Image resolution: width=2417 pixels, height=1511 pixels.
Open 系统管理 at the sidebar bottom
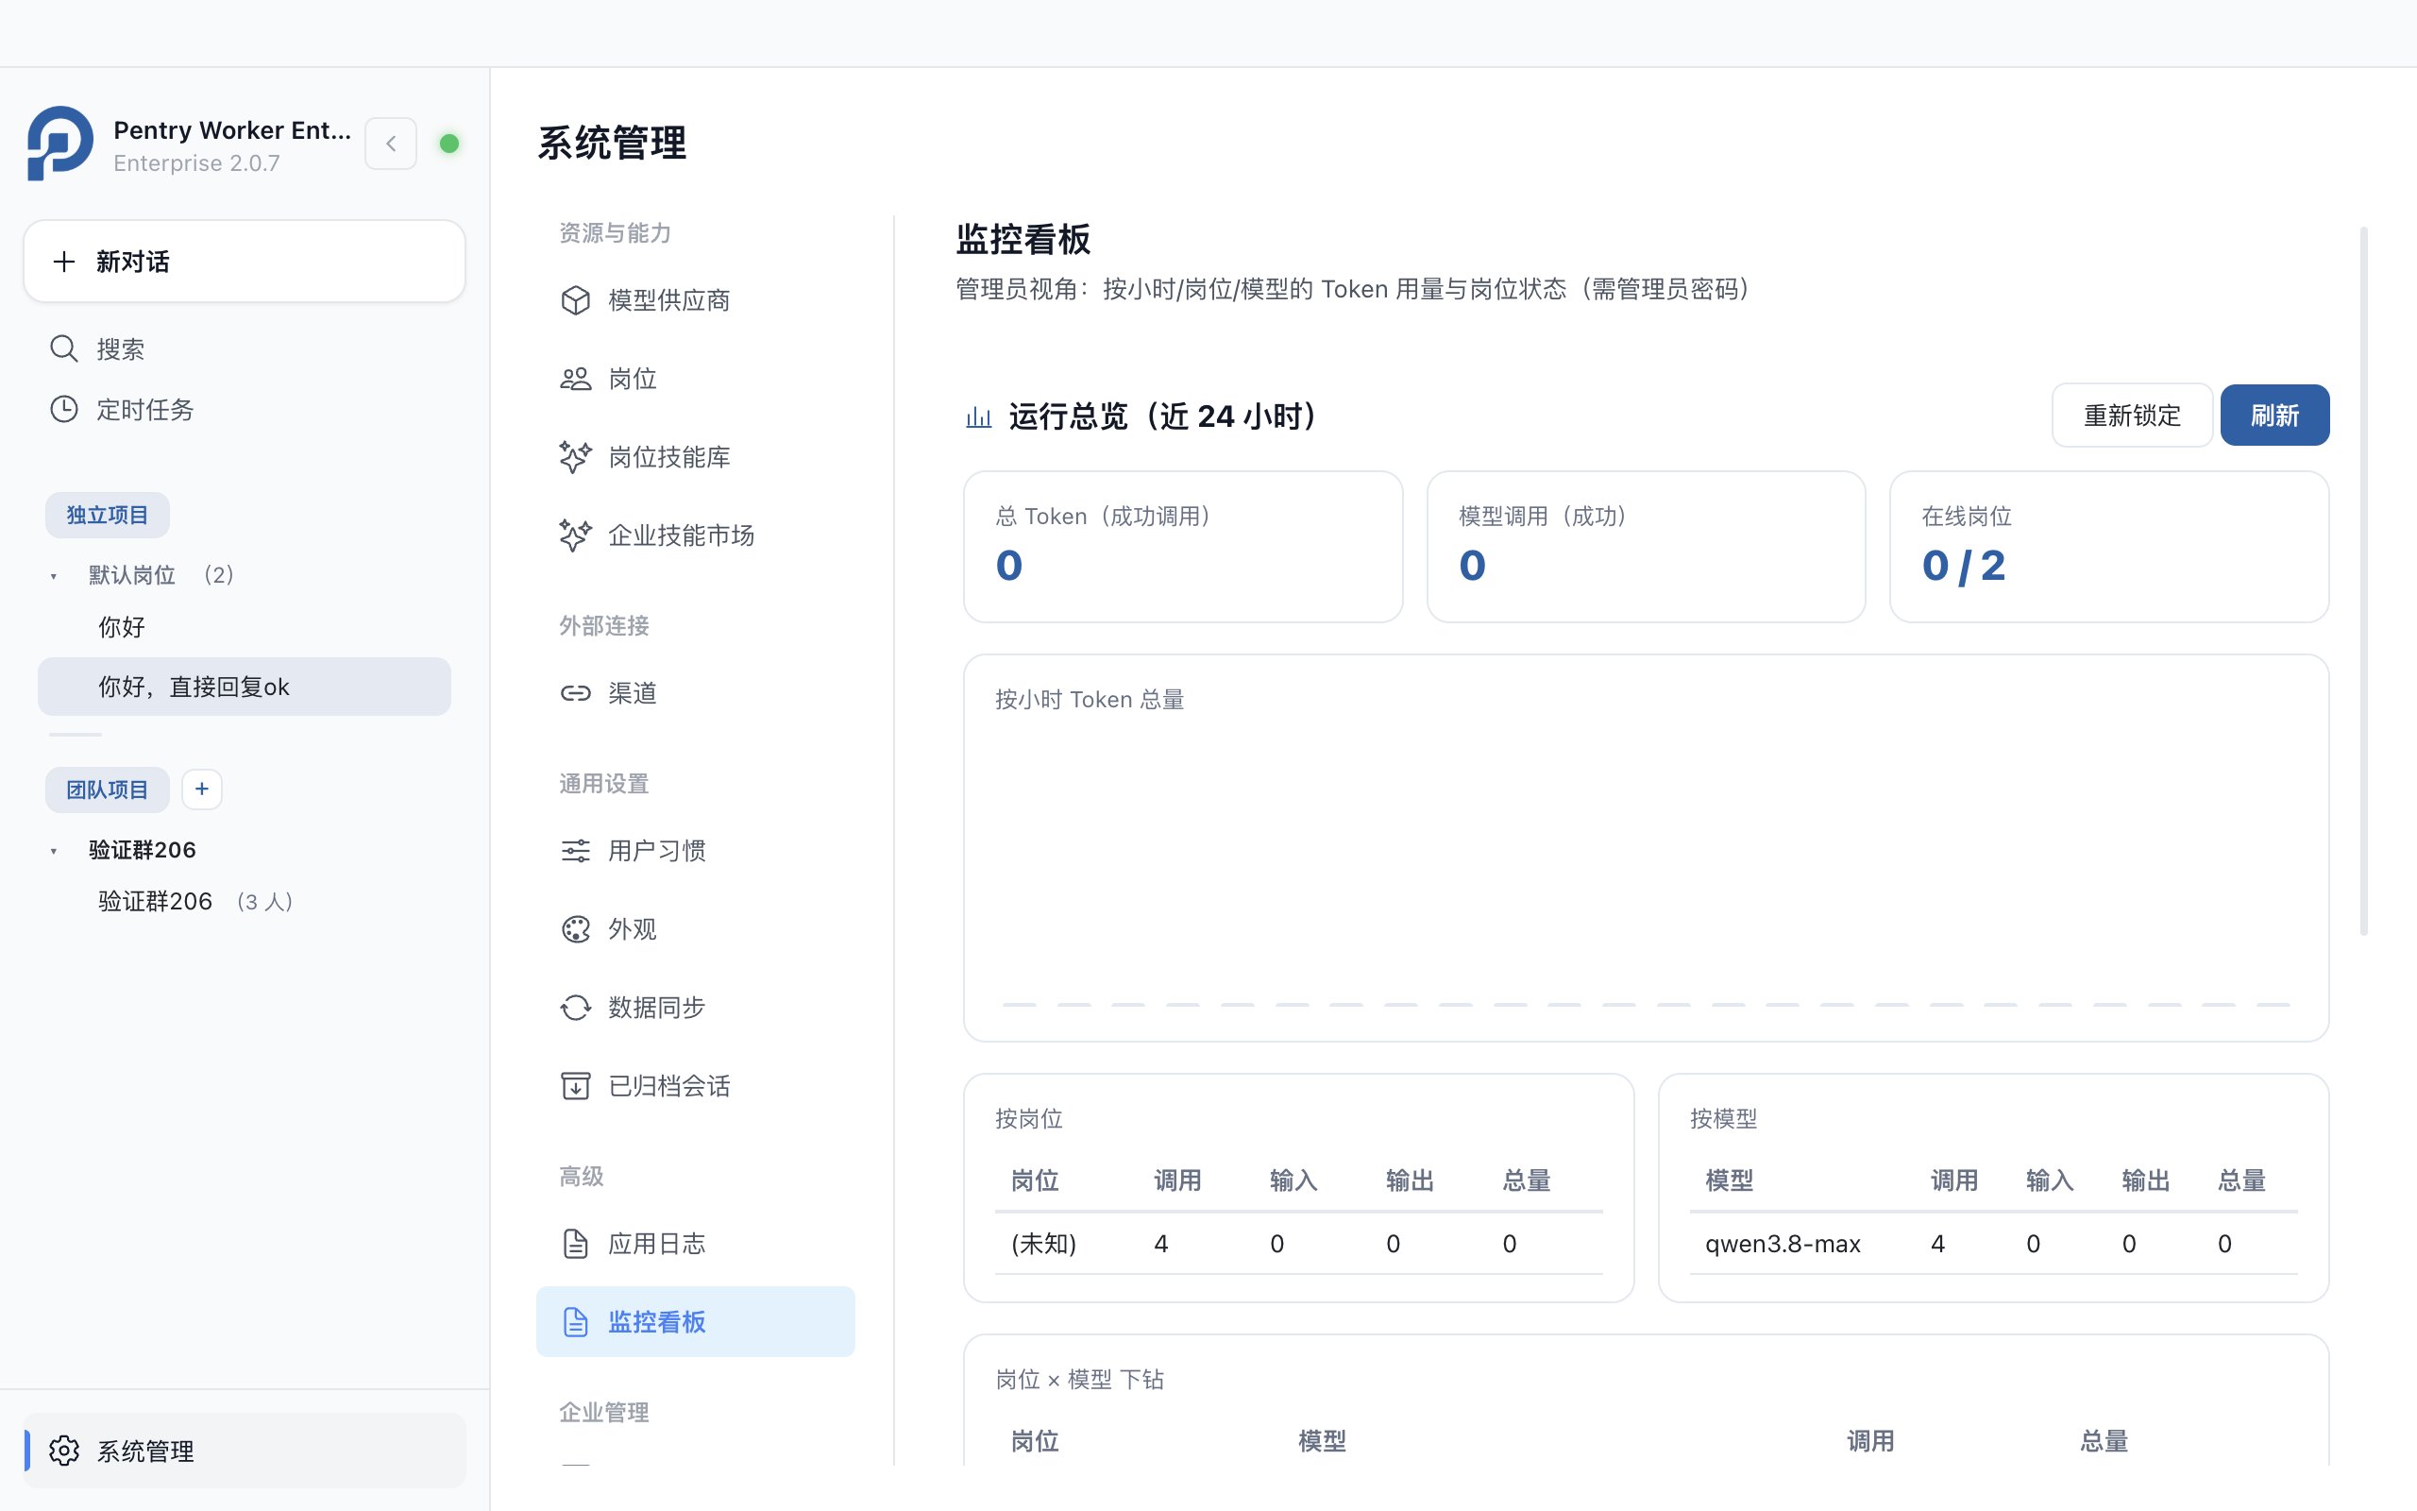245,1452
